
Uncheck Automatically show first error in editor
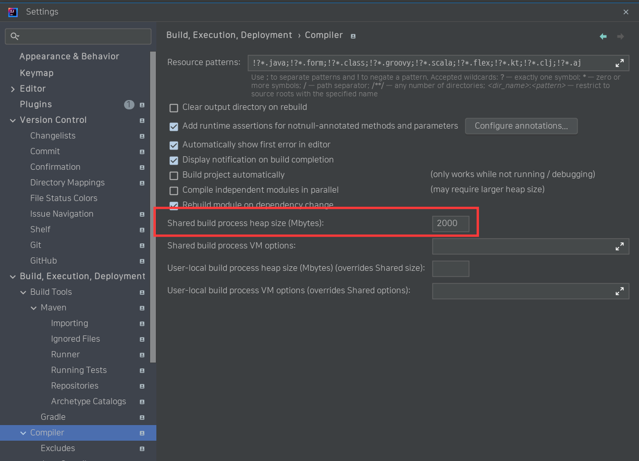pyautogui.click(x=174, y=145)
